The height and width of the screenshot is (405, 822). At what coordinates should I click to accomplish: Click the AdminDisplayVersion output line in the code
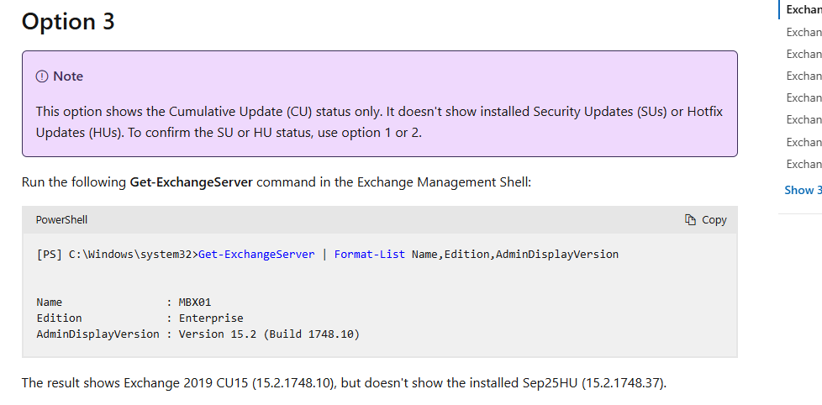point(198,334)
